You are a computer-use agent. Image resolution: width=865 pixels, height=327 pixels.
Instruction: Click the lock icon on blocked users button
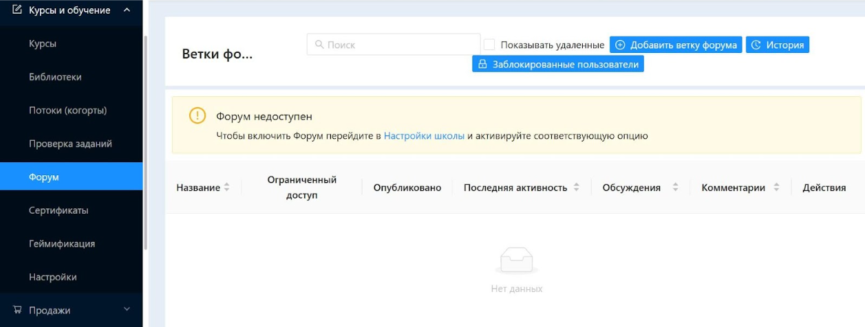(482, 65)
